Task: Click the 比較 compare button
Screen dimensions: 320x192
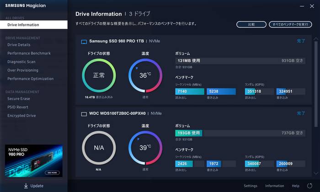Action: (251, 25)
